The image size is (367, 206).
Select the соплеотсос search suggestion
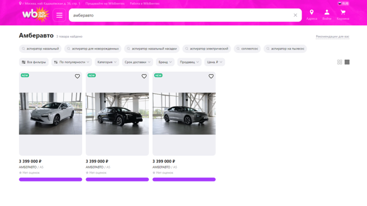pyautogui.click(x=247, y=49)
